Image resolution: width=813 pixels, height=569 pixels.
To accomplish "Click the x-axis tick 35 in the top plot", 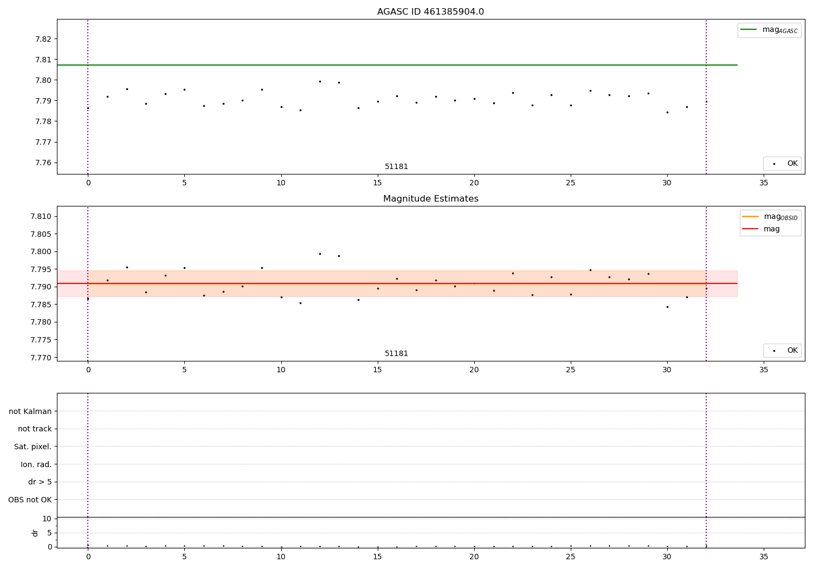I will pos(764,183).
